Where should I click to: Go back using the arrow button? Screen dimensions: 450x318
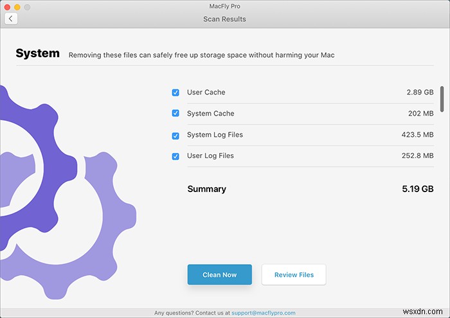pos(10,19)
